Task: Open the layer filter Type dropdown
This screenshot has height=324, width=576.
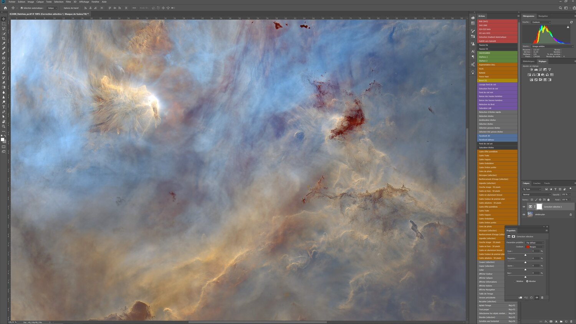Action: coord(531,189)
